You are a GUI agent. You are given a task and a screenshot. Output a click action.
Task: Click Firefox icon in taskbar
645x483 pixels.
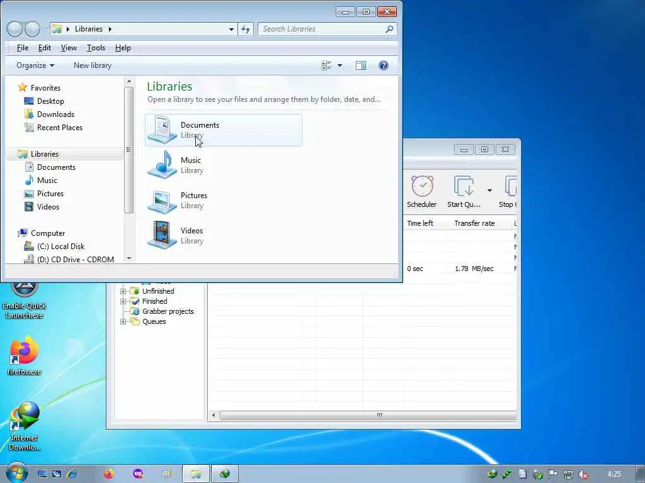coord(109,474)
